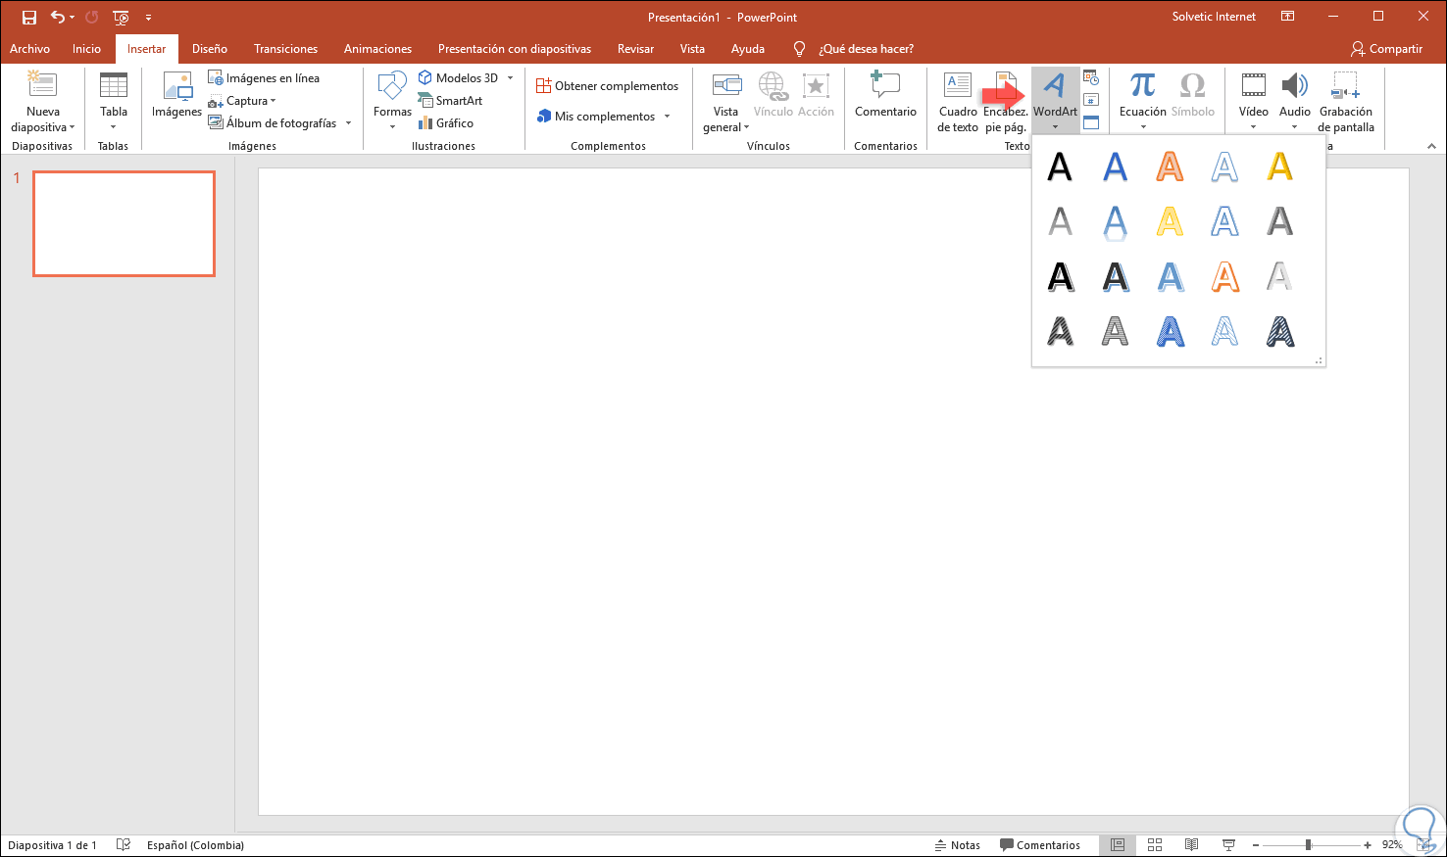Insert a Cuadro de texto
Image resolution: width=1447 pixels, height=857 pixels.
click(958, 102)
